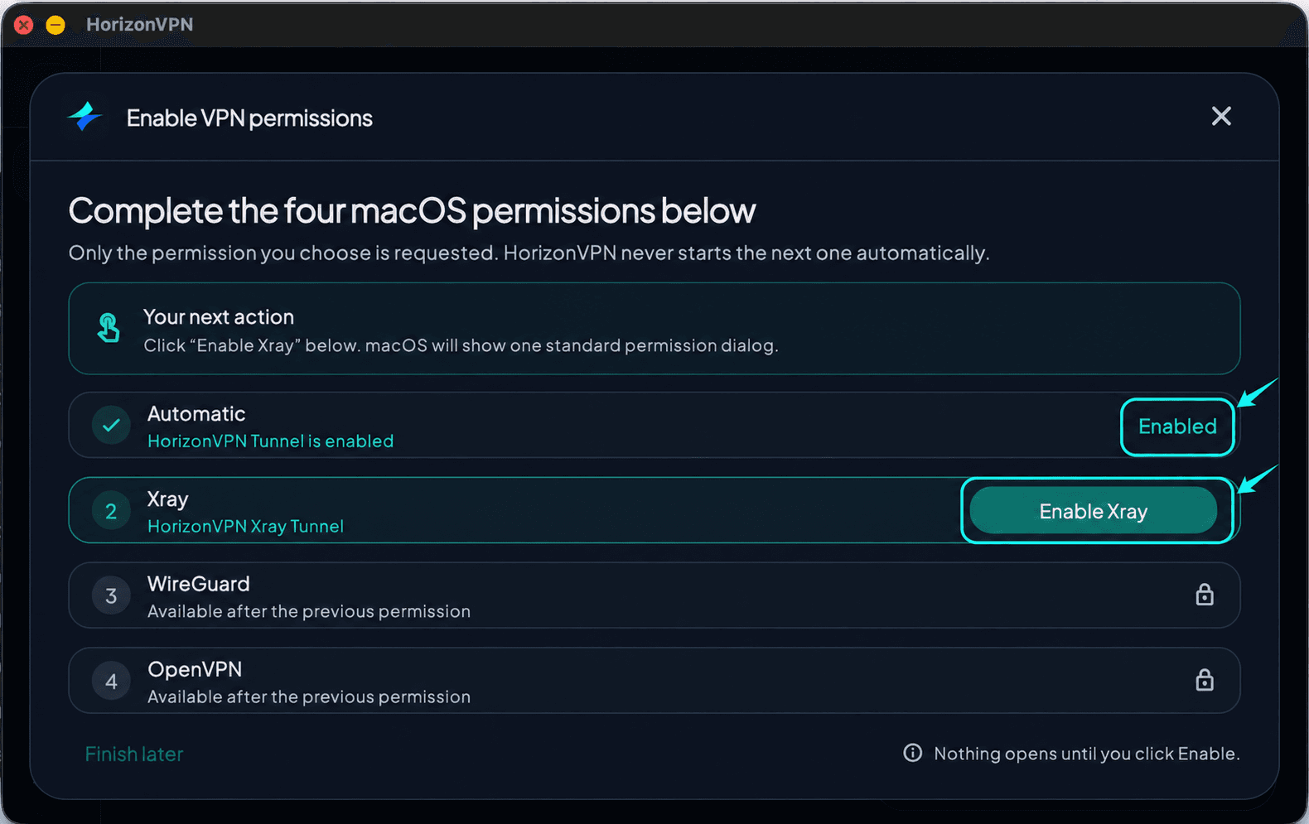Click the HorizonVPN star logo icon

tap(85, 117)
